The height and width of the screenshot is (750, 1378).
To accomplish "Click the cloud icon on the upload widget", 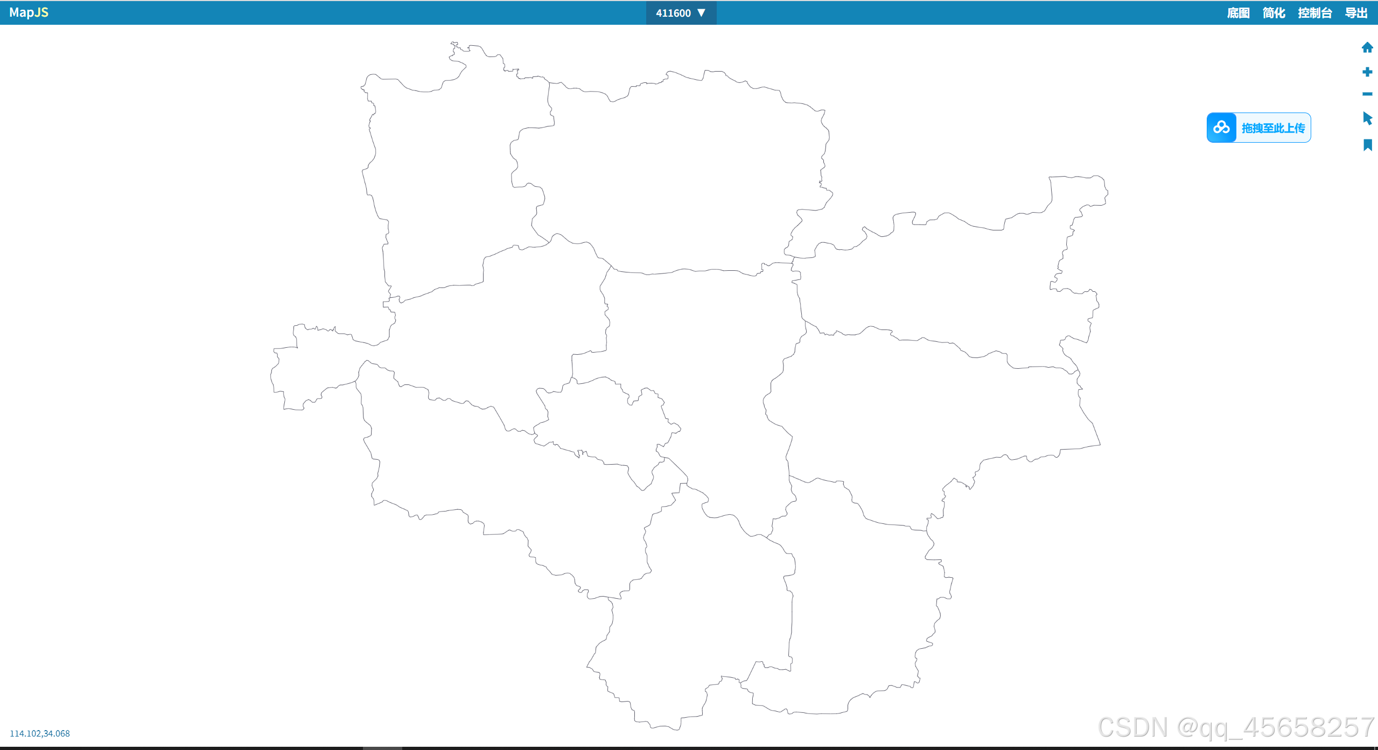I will click(1221, 128).
